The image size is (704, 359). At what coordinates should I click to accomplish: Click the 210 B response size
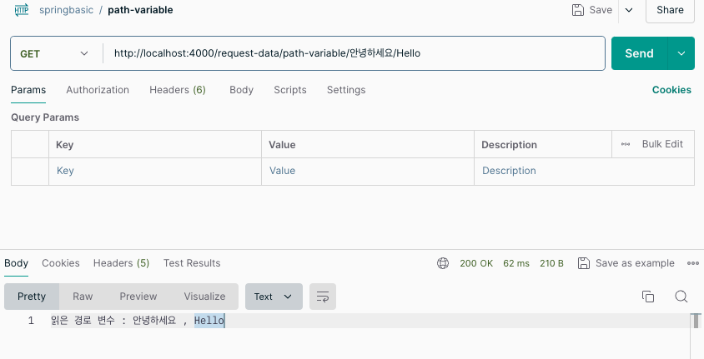[551, 263]
